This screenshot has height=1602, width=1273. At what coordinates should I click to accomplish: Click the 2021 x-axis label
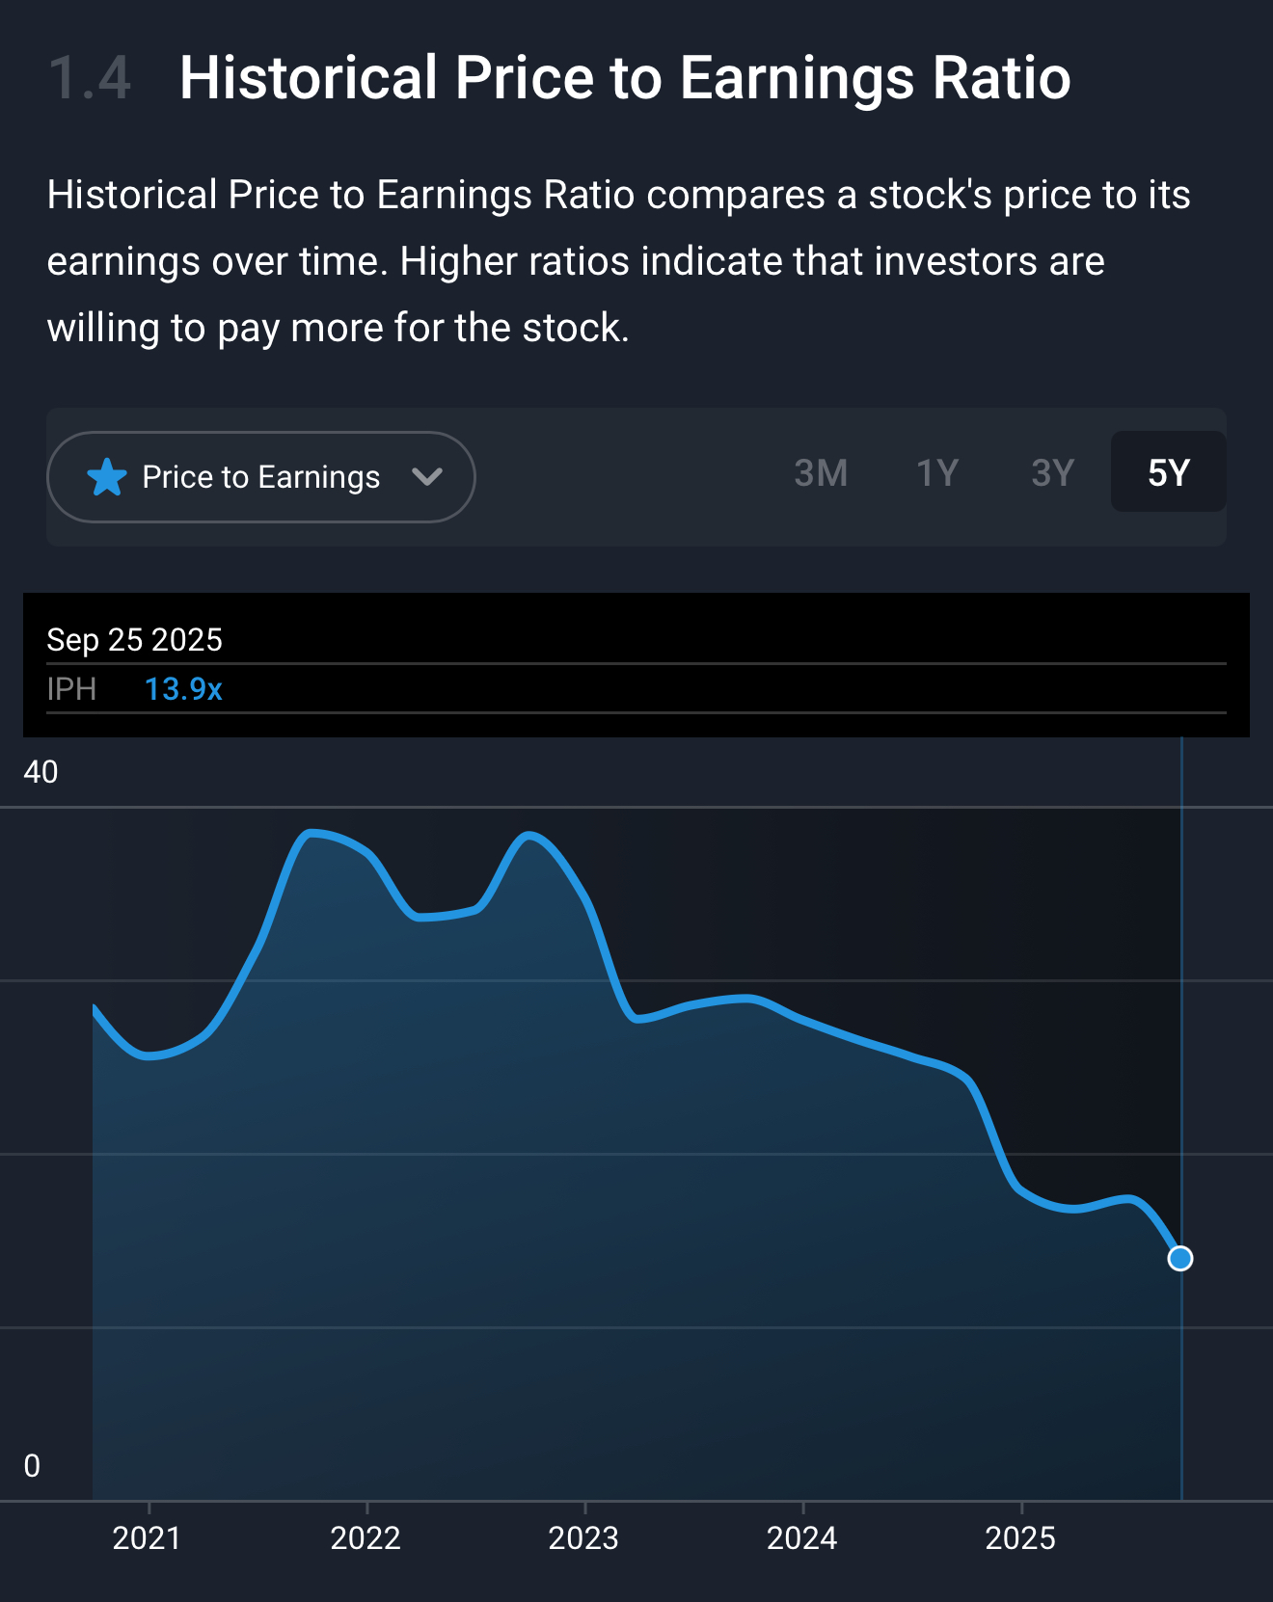(x=147, y=1538)
